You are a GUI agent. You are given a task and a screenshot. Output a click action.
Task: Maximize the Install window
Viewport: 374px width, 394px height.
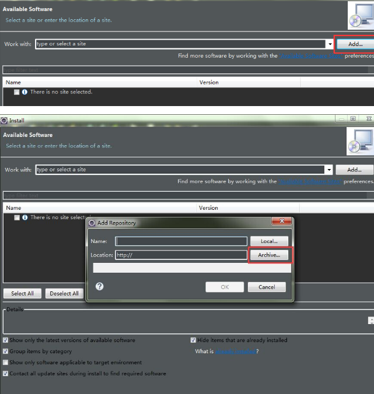pos(353,118)
